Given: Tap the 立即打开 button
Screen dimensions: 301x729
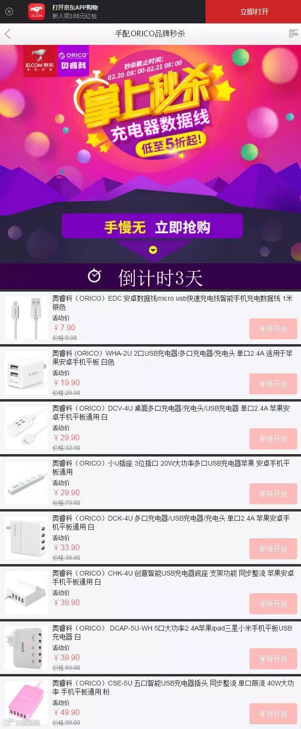Looking at the screenshot, I should click(x=253, y=11).
